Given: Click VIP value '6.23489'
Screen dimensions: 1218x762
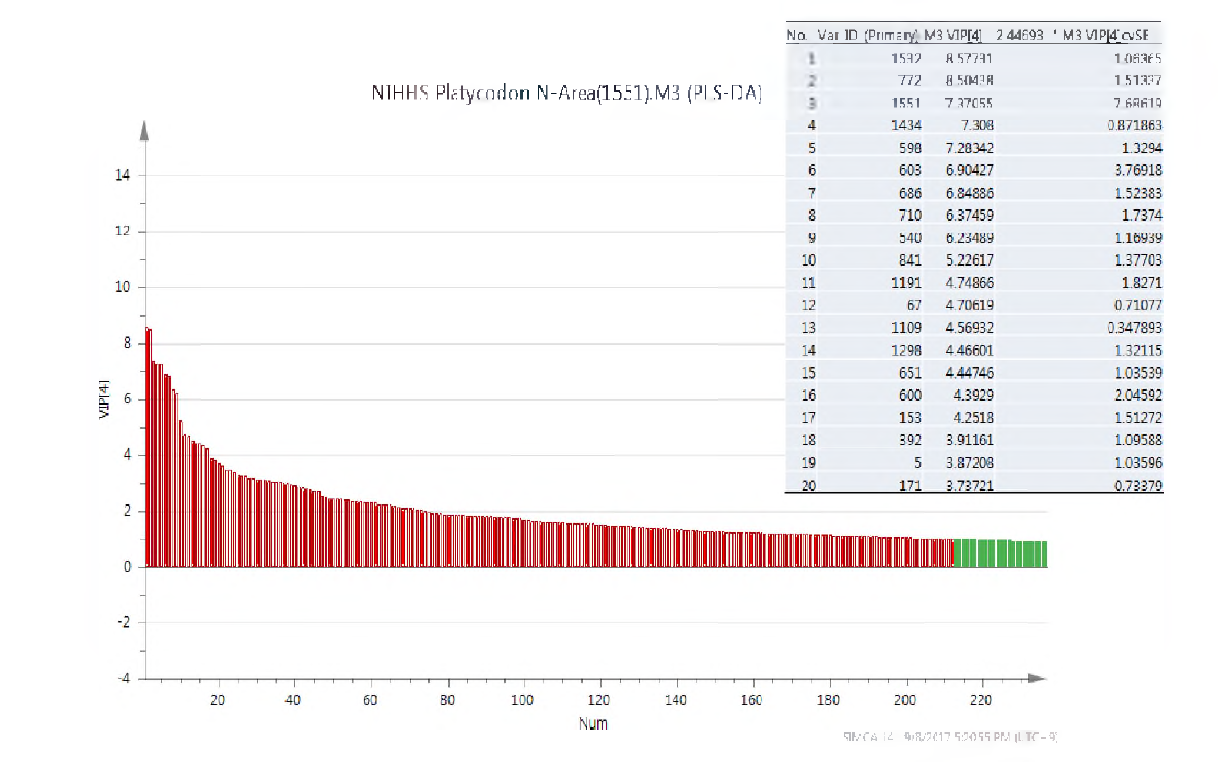Looking at the screenshot, I should point(969,237).
